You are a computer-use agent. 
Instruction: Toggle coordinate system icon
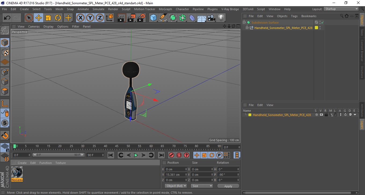point(109,18)
